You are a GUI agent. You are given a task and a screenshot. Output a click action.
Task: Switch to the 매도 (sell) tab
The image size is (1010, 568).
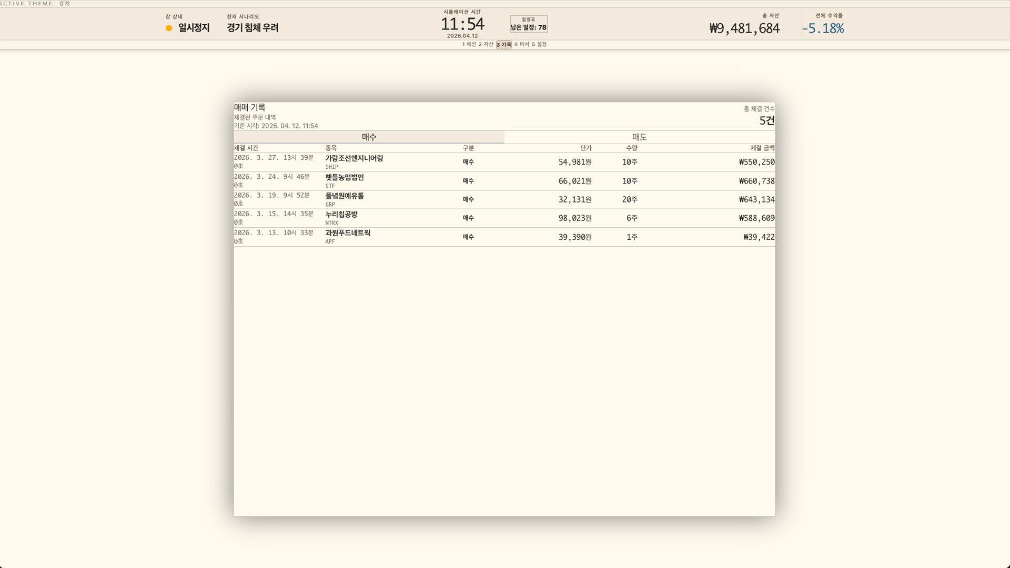point(639,137)
